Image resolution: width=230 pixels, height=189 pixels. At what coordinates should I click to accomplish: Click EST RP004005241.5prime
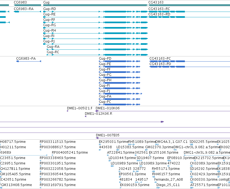(70, 153)
